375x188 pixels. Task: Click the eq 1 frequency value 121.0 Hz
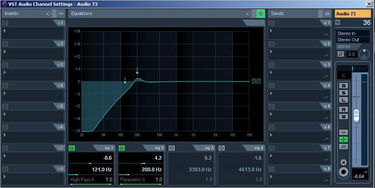click(102, 170)
